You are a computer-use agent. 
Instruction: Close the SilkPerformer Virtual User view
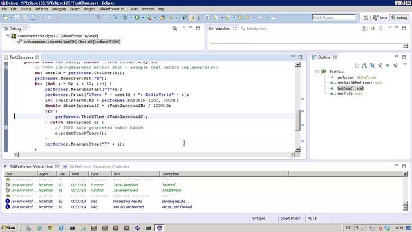click(x=57, y=166)
